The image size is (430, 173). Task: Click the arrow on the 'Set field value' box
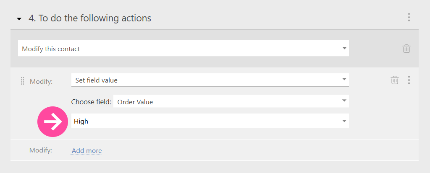[x=344, y=79]
